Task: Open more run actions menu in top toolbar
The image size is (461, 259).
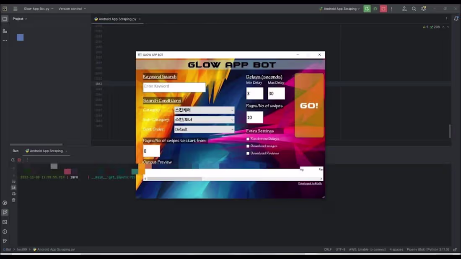Action: pos(391,9)
